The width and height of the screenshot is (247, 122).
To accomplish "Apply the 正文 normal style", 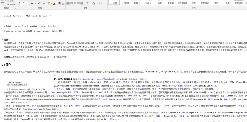I will click(x=115, y=3).
